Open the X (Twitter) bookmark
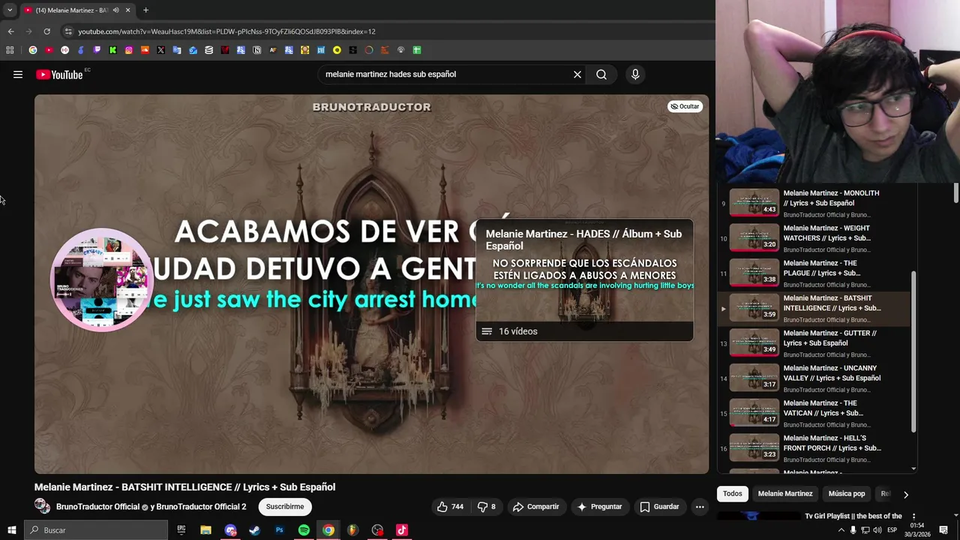960x540 pixels. click(160, 50)
